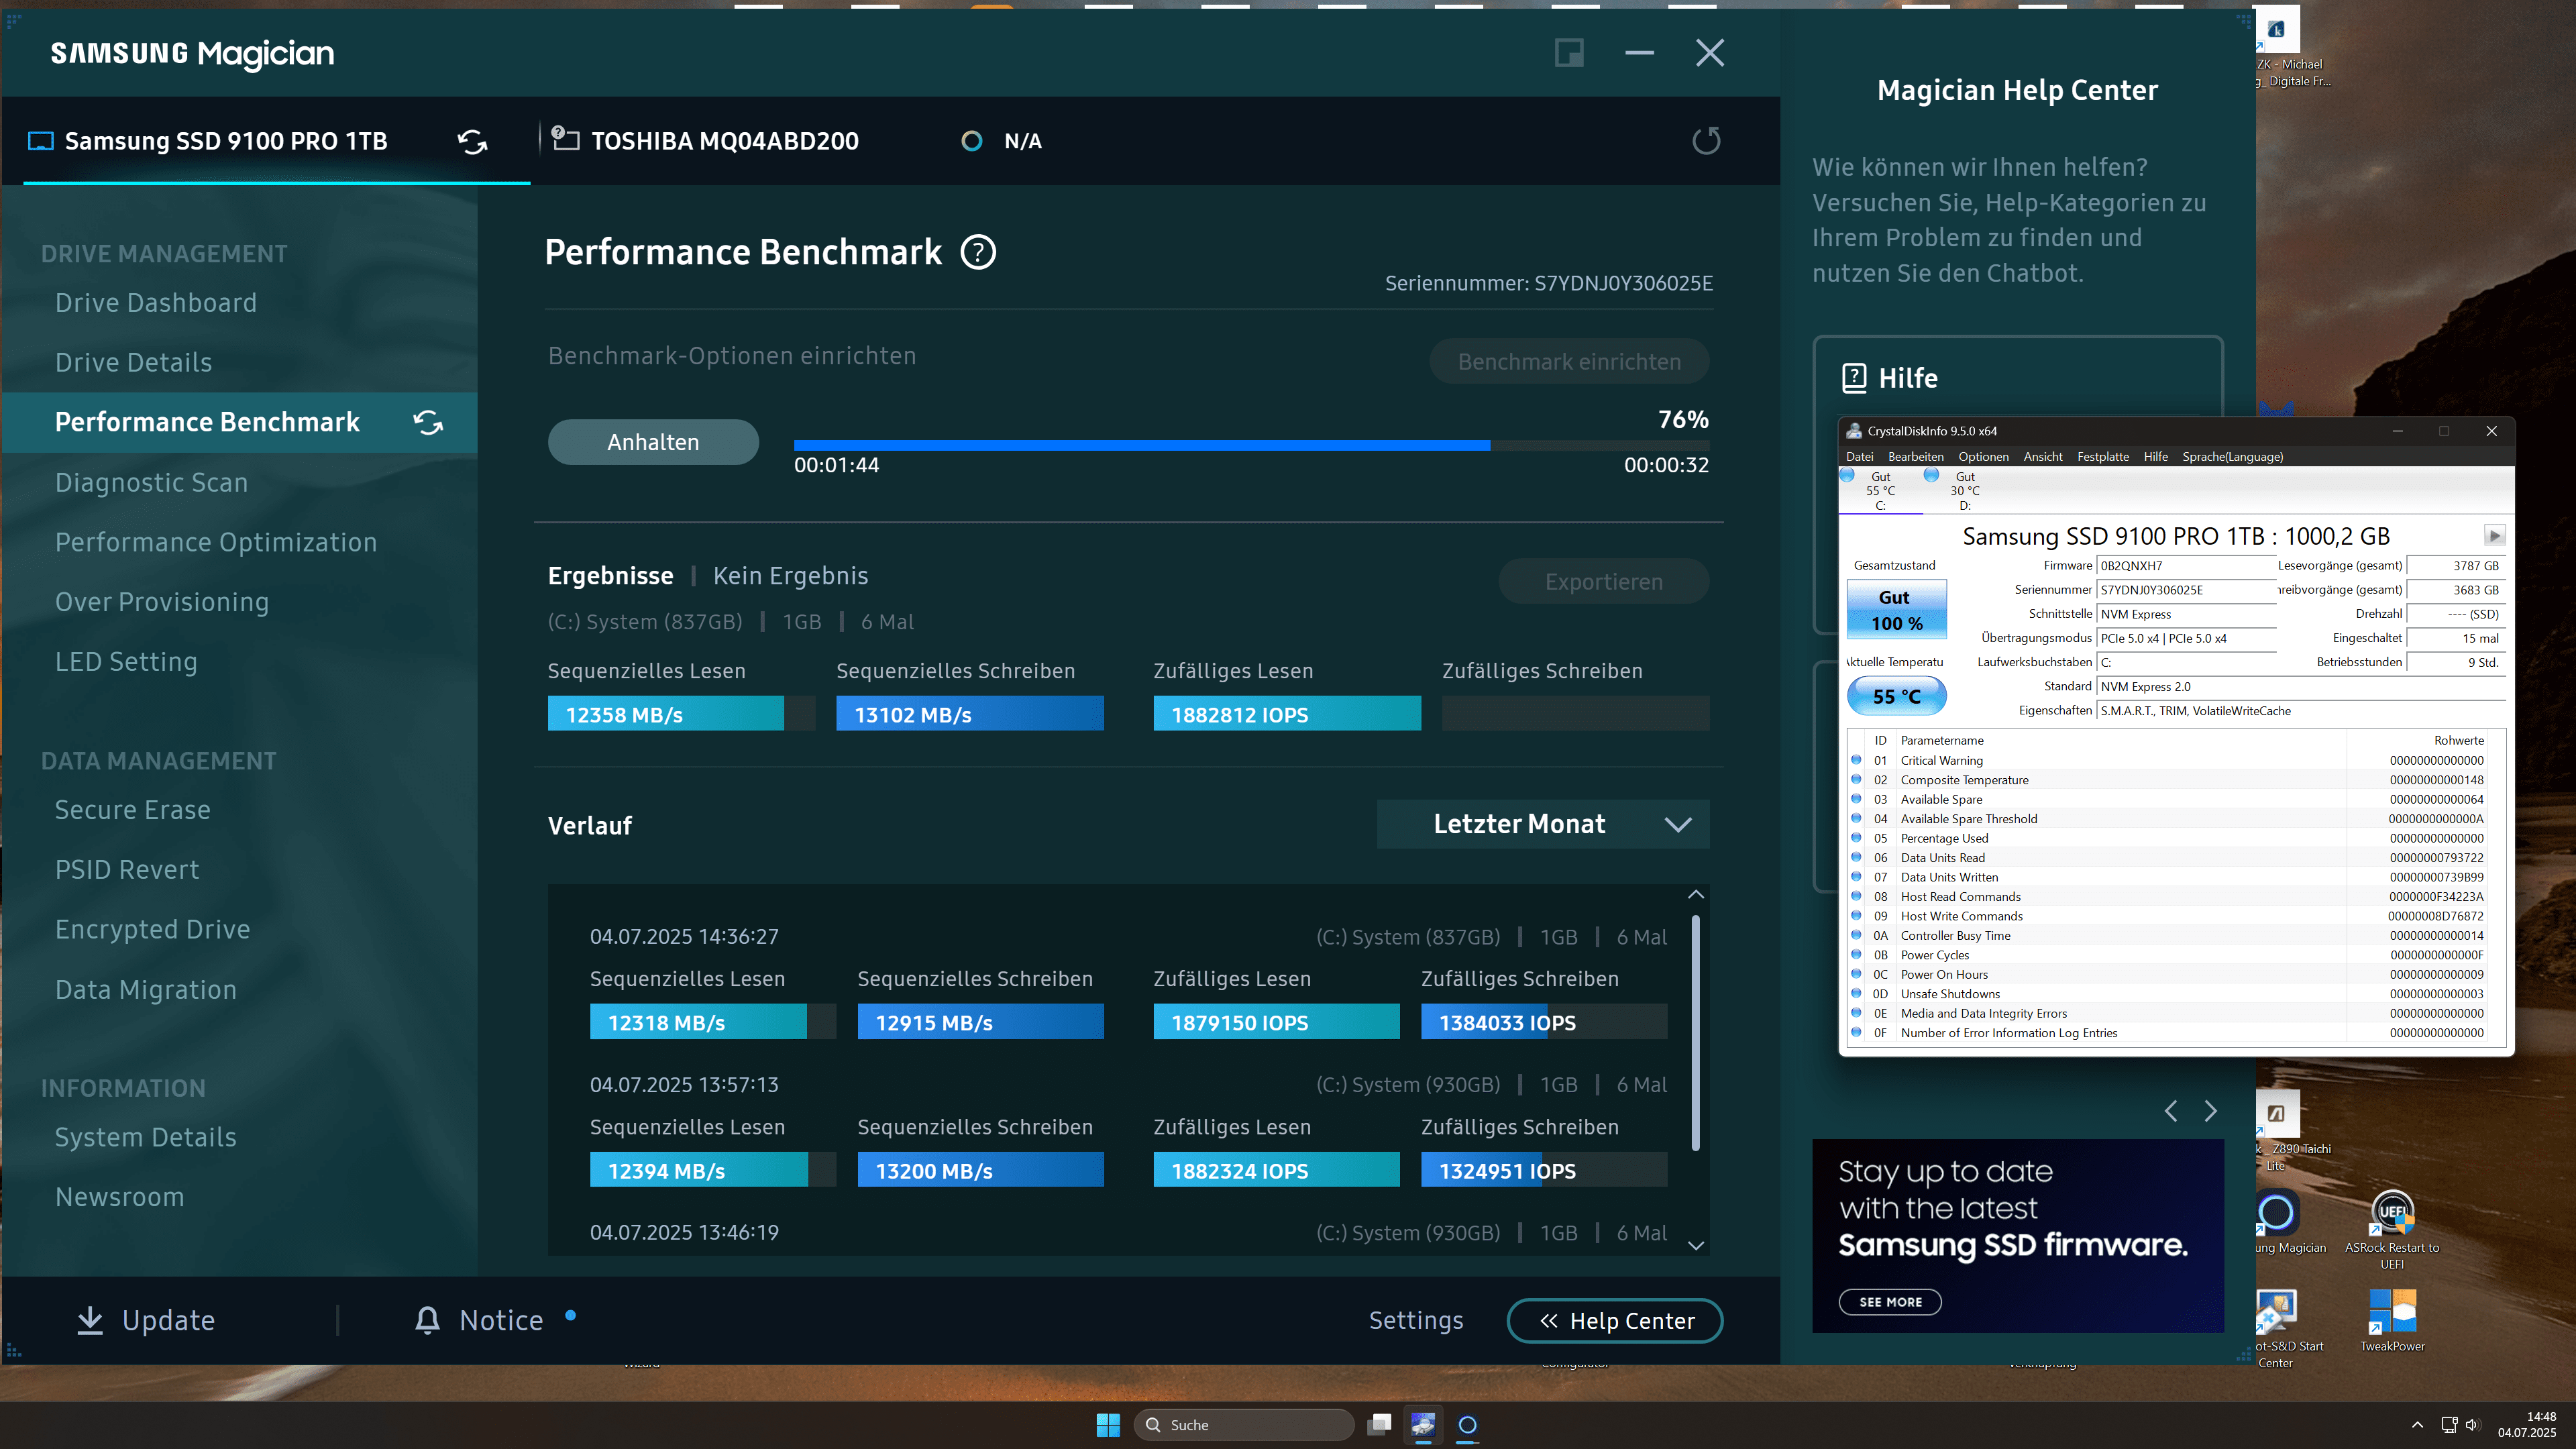2576x1449 pixels.
Task: Open Data Migration in sidebar
Action: (146, 989)
